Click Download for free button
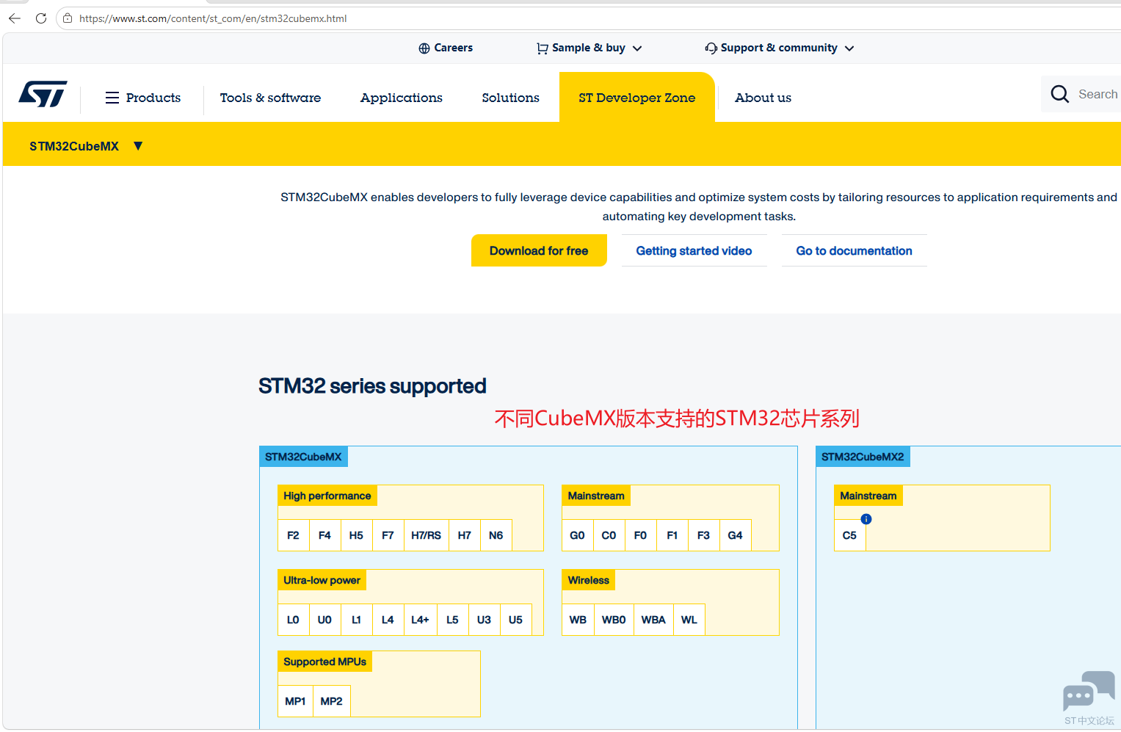Image resolution: width=1121 pixels, height=732 pixels. (x=539, y=250)
